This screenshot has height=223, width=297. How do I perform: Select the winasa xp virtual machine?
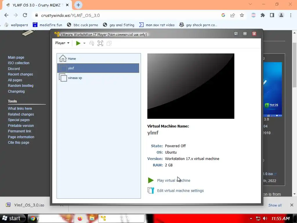98,78
